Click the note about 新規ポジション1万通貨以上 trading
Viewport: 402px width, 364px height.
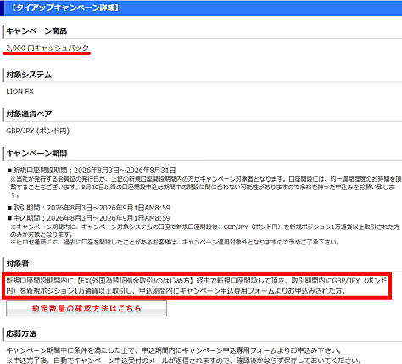click(205, 231)
